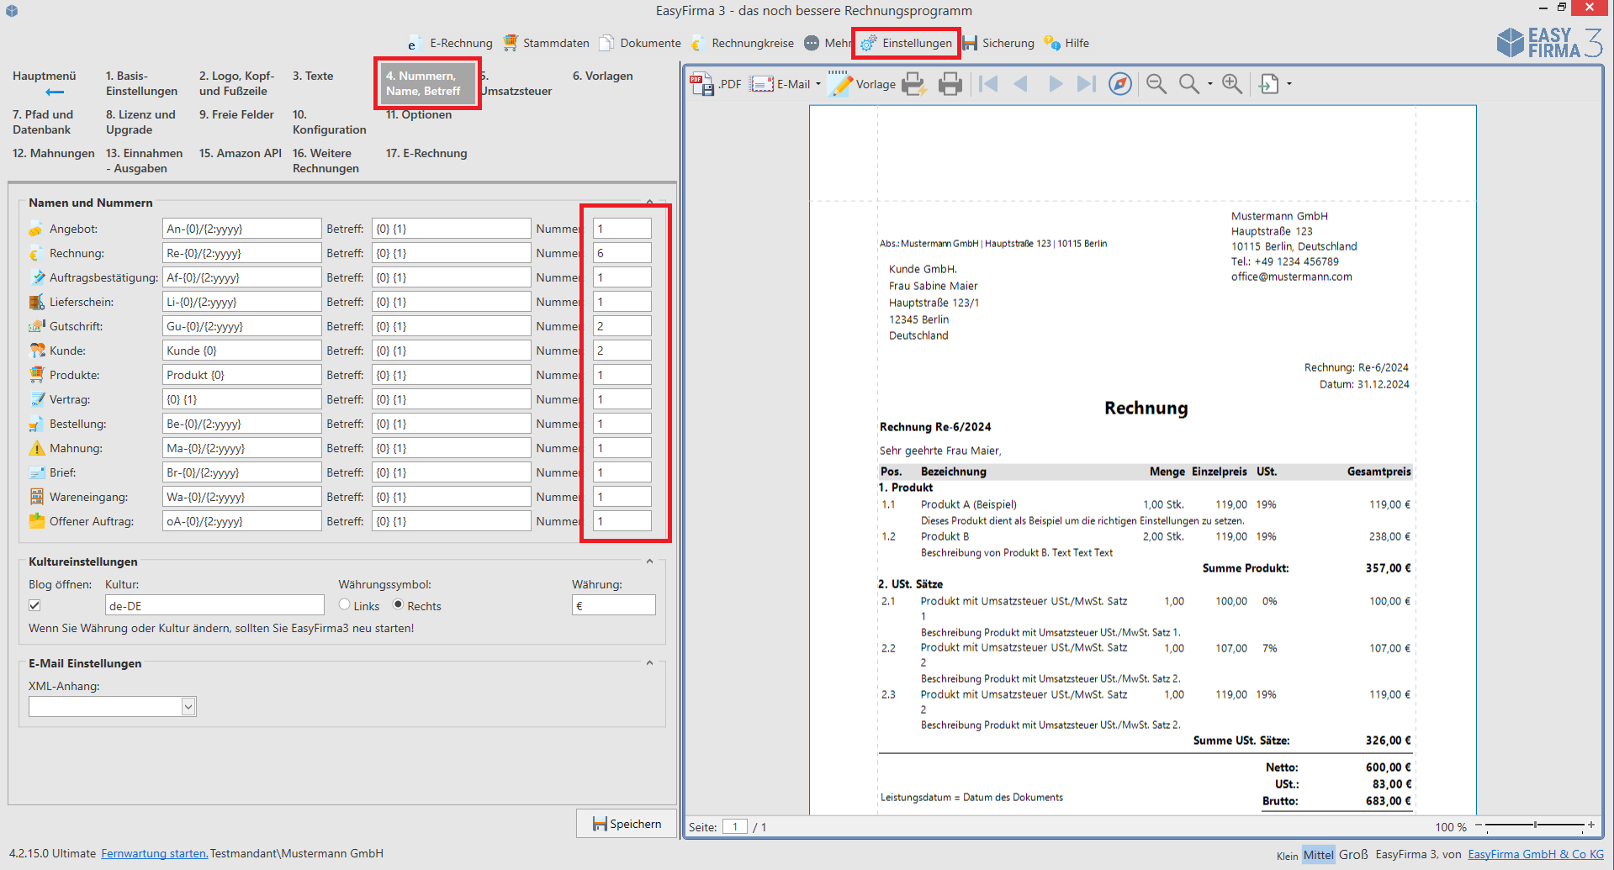Go to last page
The image size is (1614, 870).
click(x=1087, y=84)
